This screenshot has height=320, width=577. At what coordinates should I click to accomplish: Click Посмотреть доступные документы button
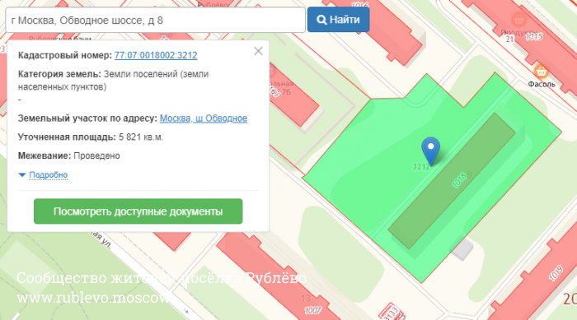(138, 211)
